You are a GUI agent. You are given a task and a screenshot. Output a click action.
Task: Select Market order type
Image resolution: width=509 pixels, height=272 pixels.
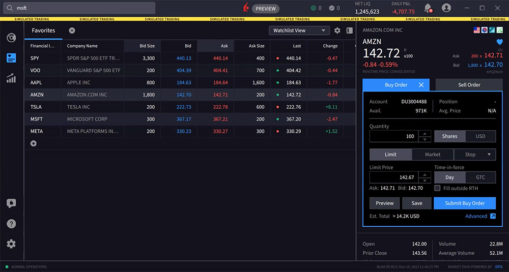(433, 155)
